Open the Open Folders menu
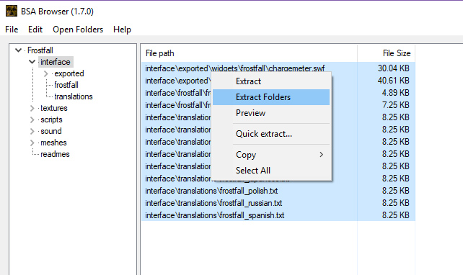Image resolution: width=463 pixels, height=275 pixels. point(78,30)
